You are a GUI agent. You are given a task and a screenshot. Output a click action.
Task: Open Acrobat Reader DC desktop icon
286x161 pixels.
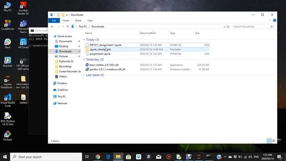click(x=23, y=8)
